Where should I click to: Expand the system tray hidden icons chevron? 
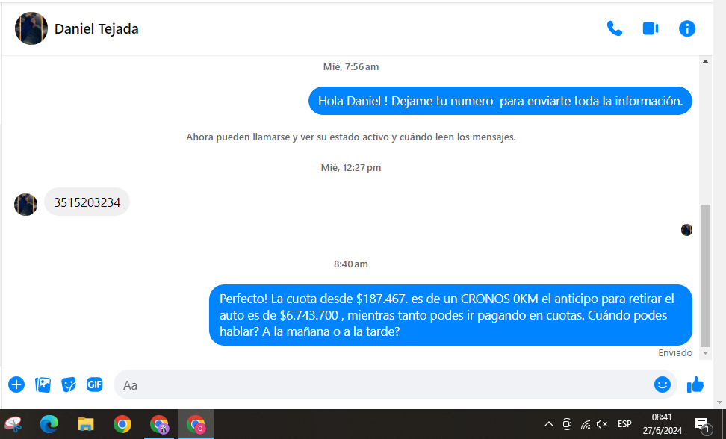(548, 425)
